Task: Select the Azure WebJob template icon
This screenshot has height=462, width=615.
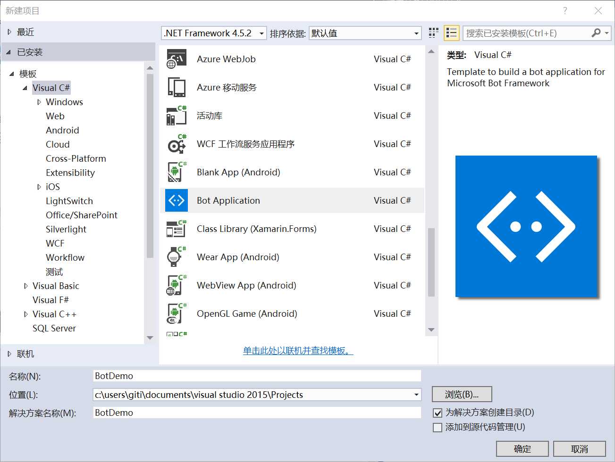Action: pyautogui.click(x=177, y=59)
